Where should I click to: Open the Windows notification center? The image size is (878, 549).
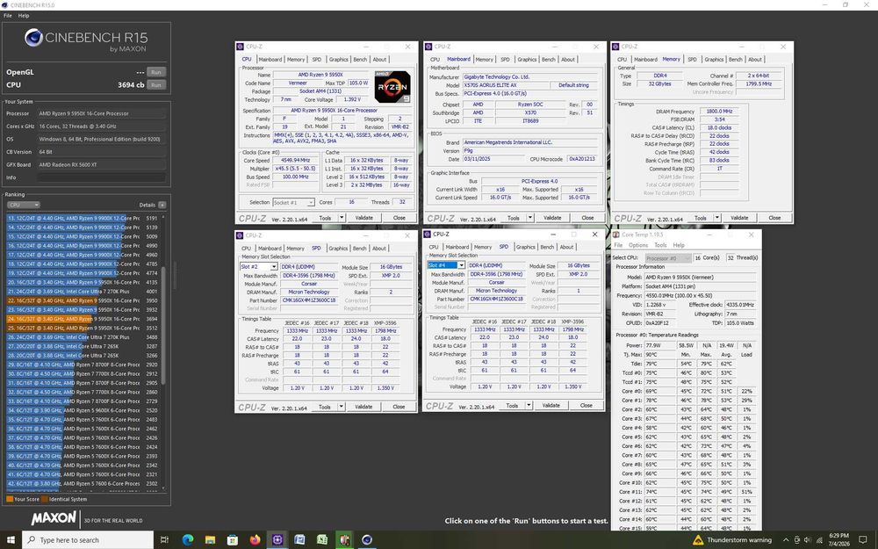point(863,540)
